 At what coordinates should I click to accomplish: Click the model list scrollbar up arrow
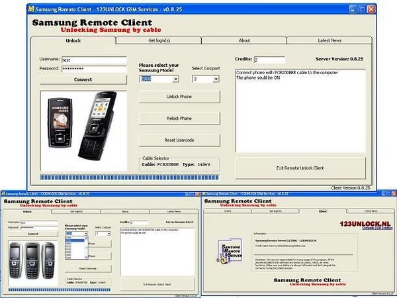[x=86, y=238]
